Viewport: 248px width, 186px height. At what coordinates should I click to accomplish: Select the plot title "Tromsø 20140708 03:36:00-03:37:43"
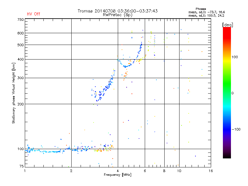point(117,11)
